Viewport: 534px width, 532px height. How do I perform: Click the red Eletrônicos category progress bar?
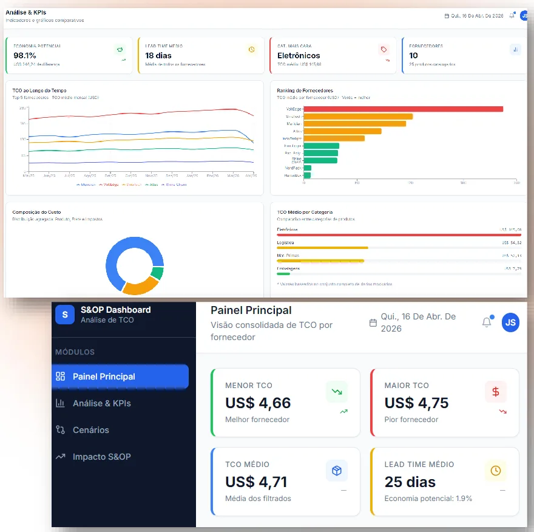[399, 235]
